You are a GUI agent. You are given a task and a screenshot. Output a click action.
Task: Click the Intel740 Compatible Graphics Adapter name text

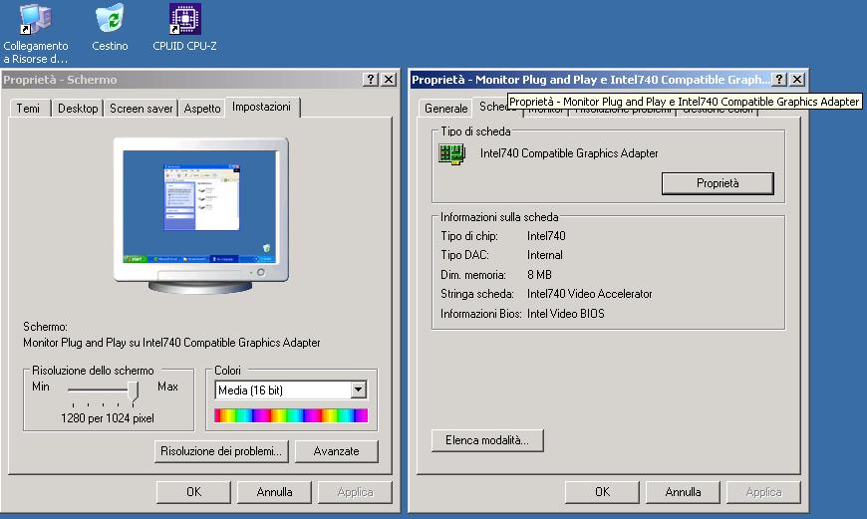coord(569,153)
